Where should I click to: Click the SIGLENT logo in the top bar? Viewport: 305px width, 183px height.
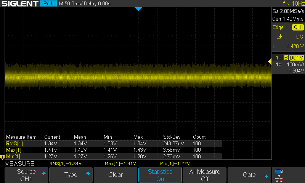19,4
